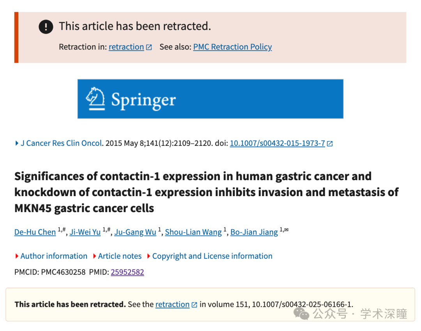Click the WeChat logo in watermark
The width and height of the screenshot is (421, 331).
click(301, 313)
